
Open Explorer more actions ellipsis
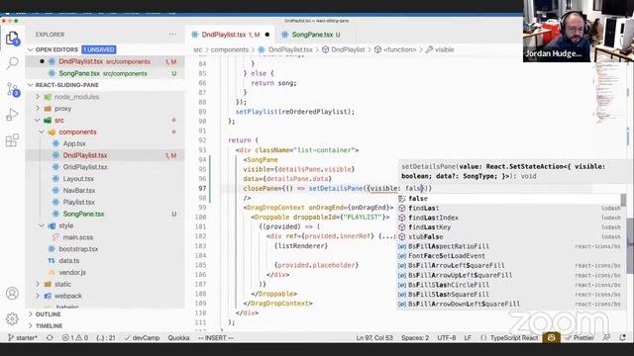coord(172,35)
